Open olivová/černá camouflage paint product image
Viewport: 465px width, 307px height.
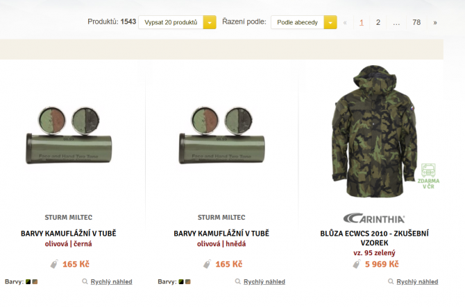click(x=68, y=130)
